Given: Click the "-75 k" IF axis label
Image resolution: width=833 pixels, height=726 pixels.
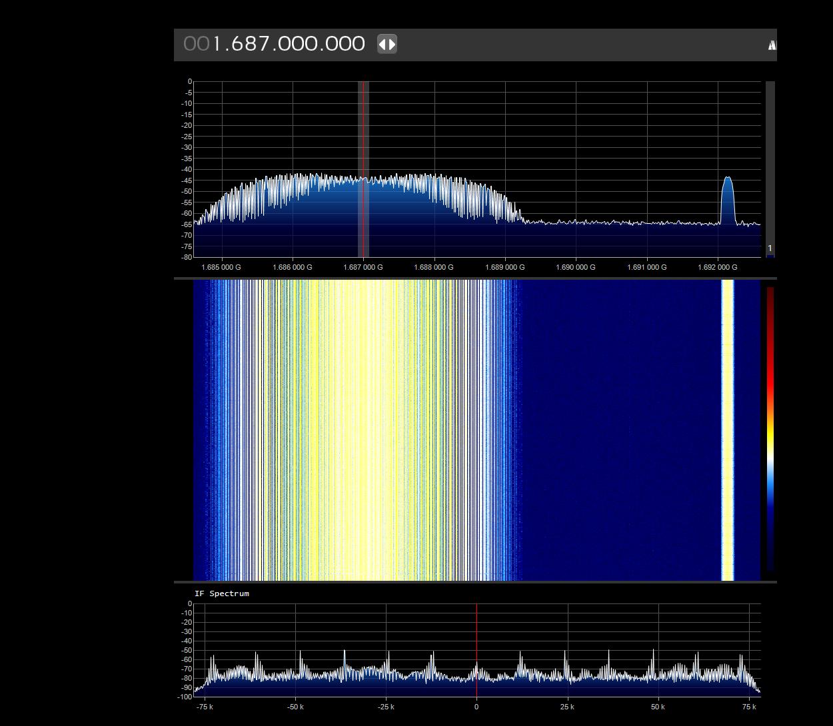Looking at the screenshot, I should [x=205, y=707].
